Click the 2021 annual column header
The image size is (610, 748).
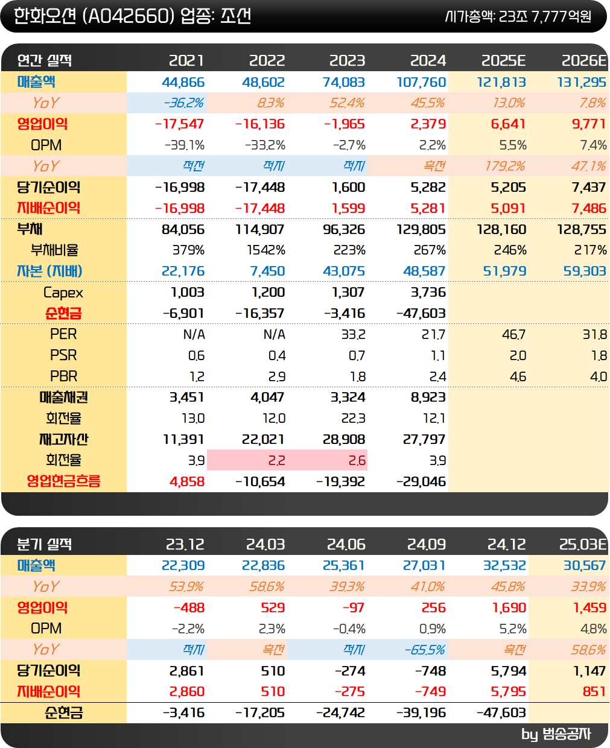click(186, 60)
